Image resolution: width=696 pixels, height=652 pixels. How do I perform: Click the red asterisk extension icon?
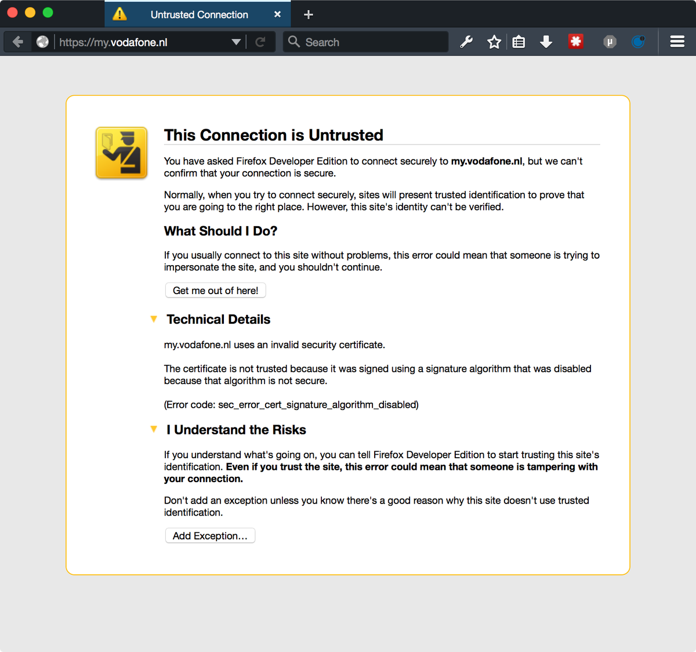[x=575, y=41]
